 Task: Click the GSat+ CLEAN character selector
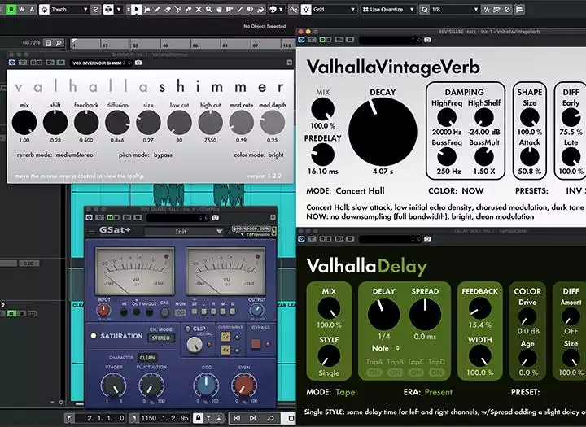coord(146,358)
